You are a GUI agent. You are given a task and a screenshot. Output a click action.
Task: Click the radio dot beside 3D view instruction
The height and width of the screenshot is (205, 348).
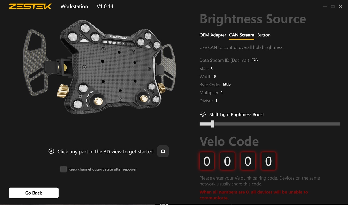51,151
